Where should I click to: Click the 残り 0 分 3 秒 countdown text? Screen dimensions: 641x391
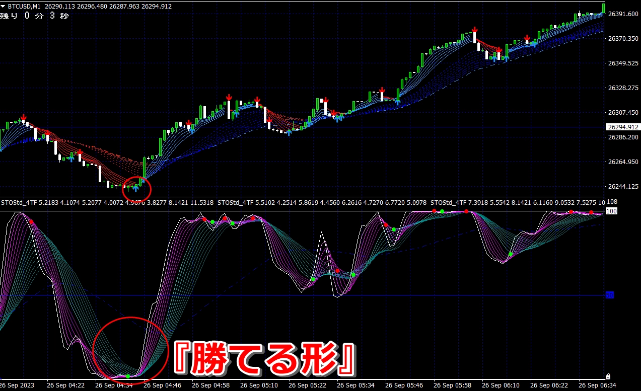tap(34, 16)
